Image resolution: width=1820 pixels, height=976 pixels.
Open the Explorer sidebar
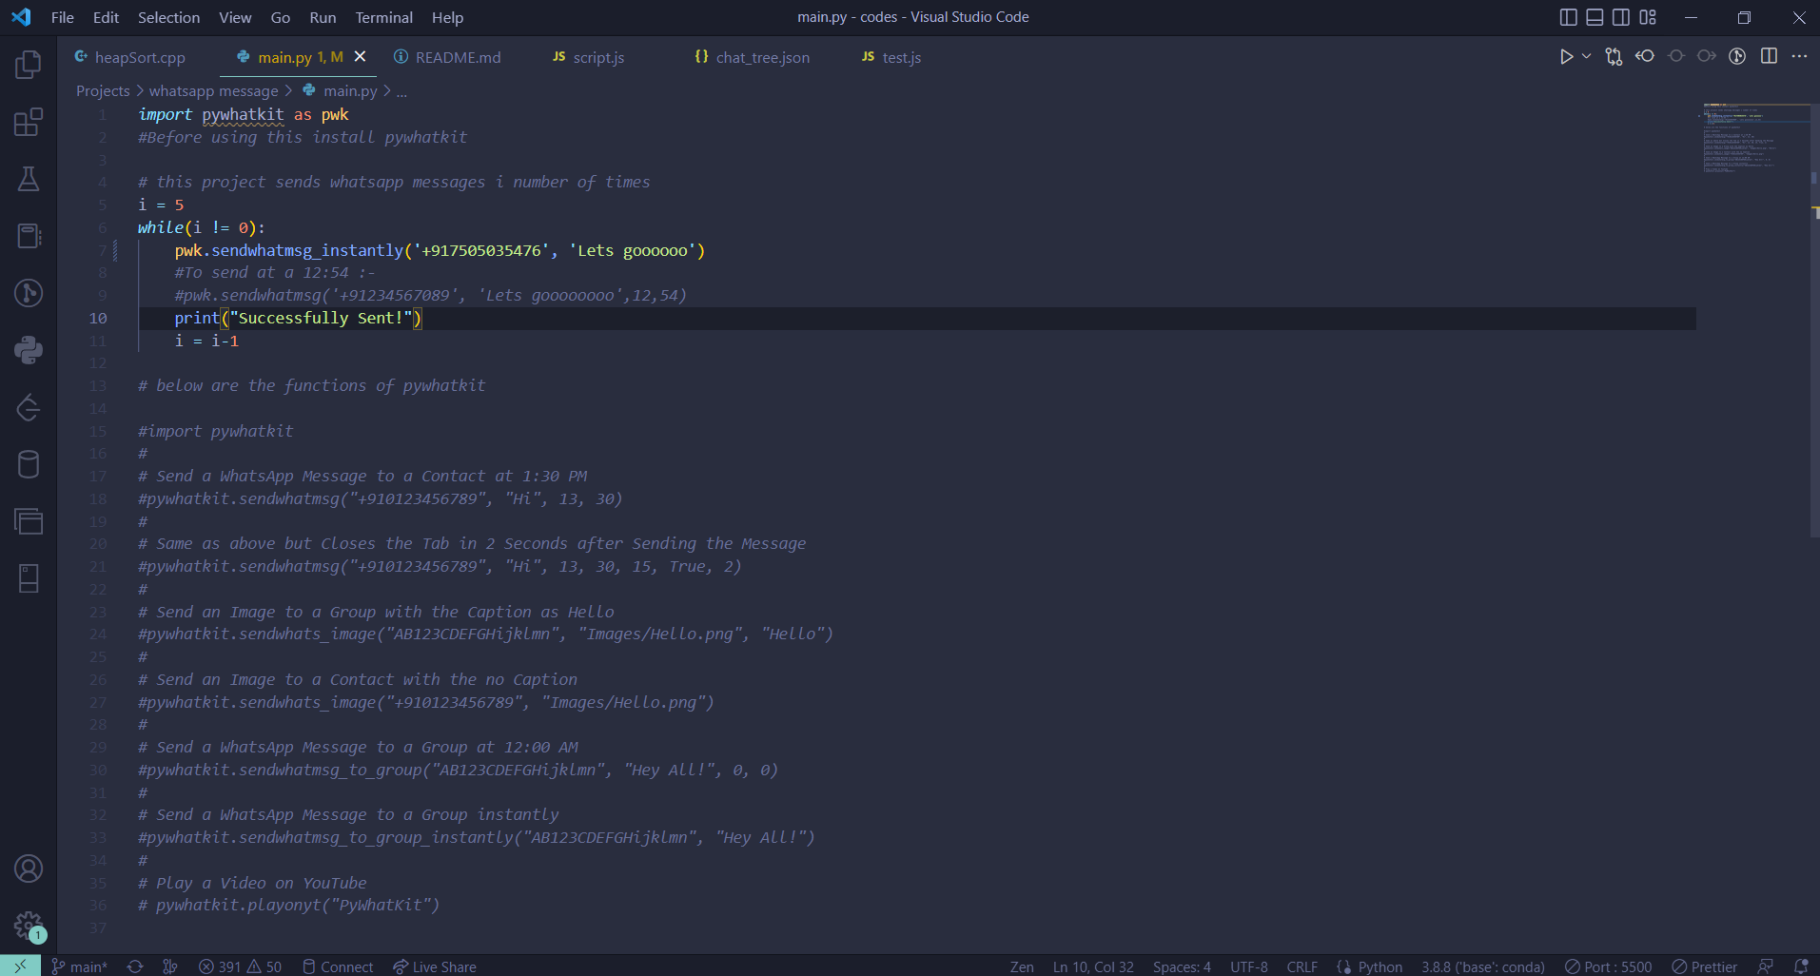(28, 65)
